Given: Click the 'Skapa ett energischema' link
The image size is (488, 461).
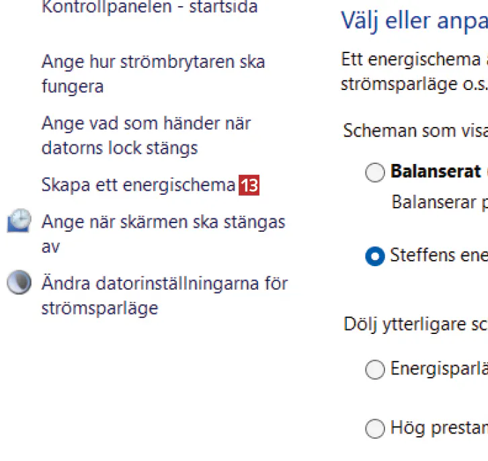Looking at the screenshot, I should [138, 185].
